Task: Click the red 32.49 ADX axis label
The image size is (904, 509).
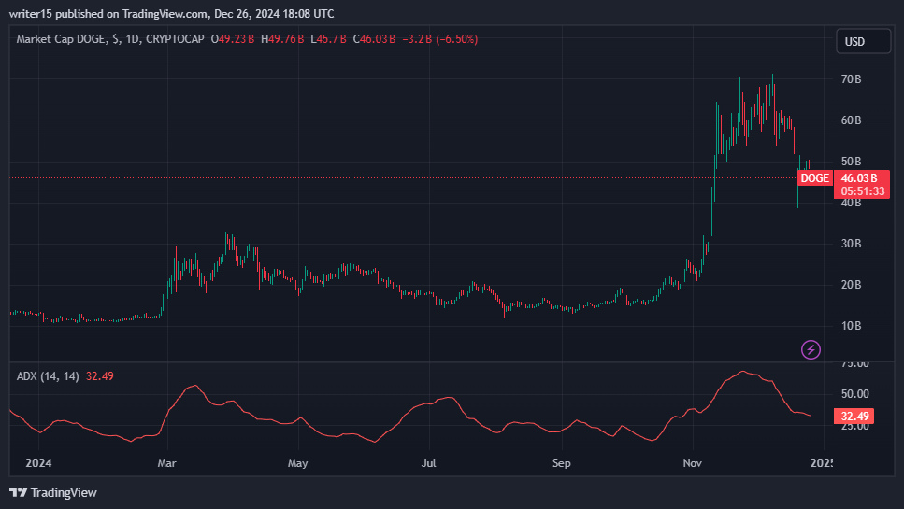Action: click(x=854, y=416)
